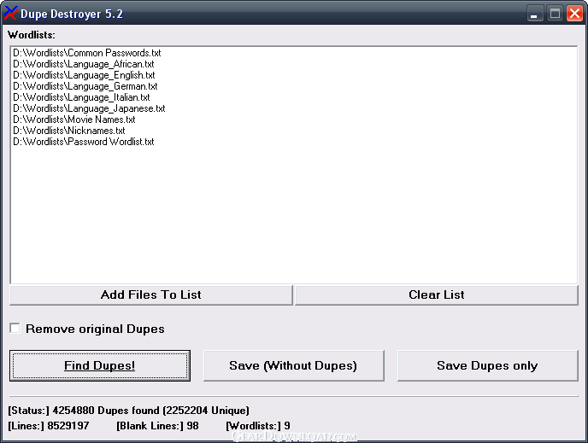Click Save (Without Dupes) button
Viewport: 588px width, 443px height.
[x=294, y=365]
